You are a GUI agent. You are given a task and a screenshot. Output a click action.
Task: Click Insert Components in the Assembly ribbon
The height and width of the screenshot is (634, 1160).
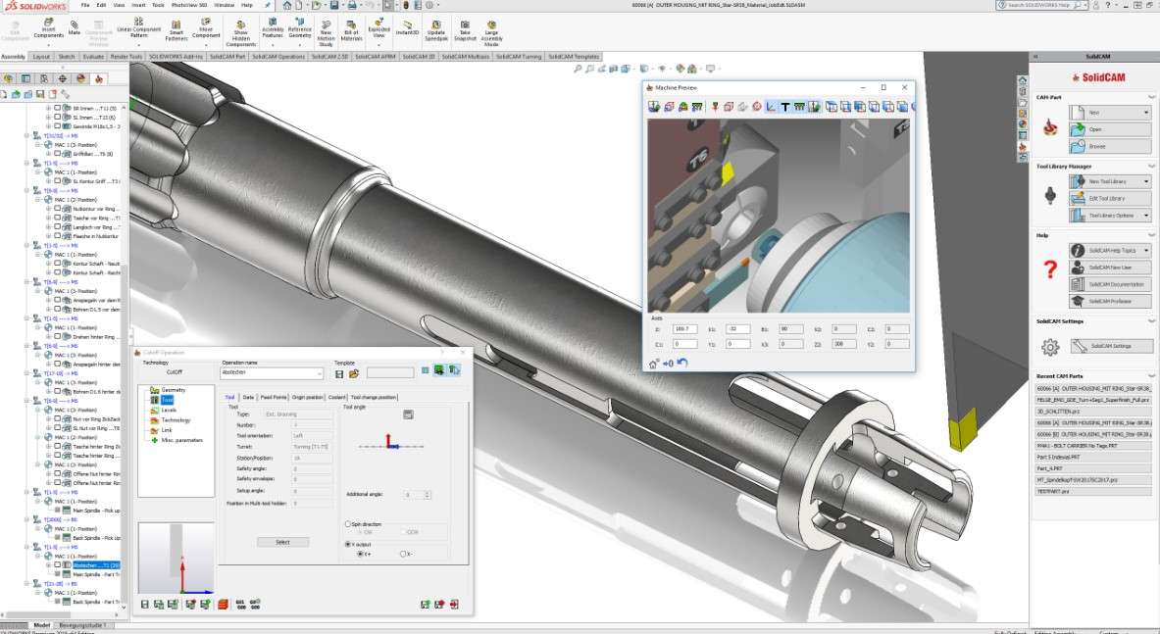click(x=48, y=27)
